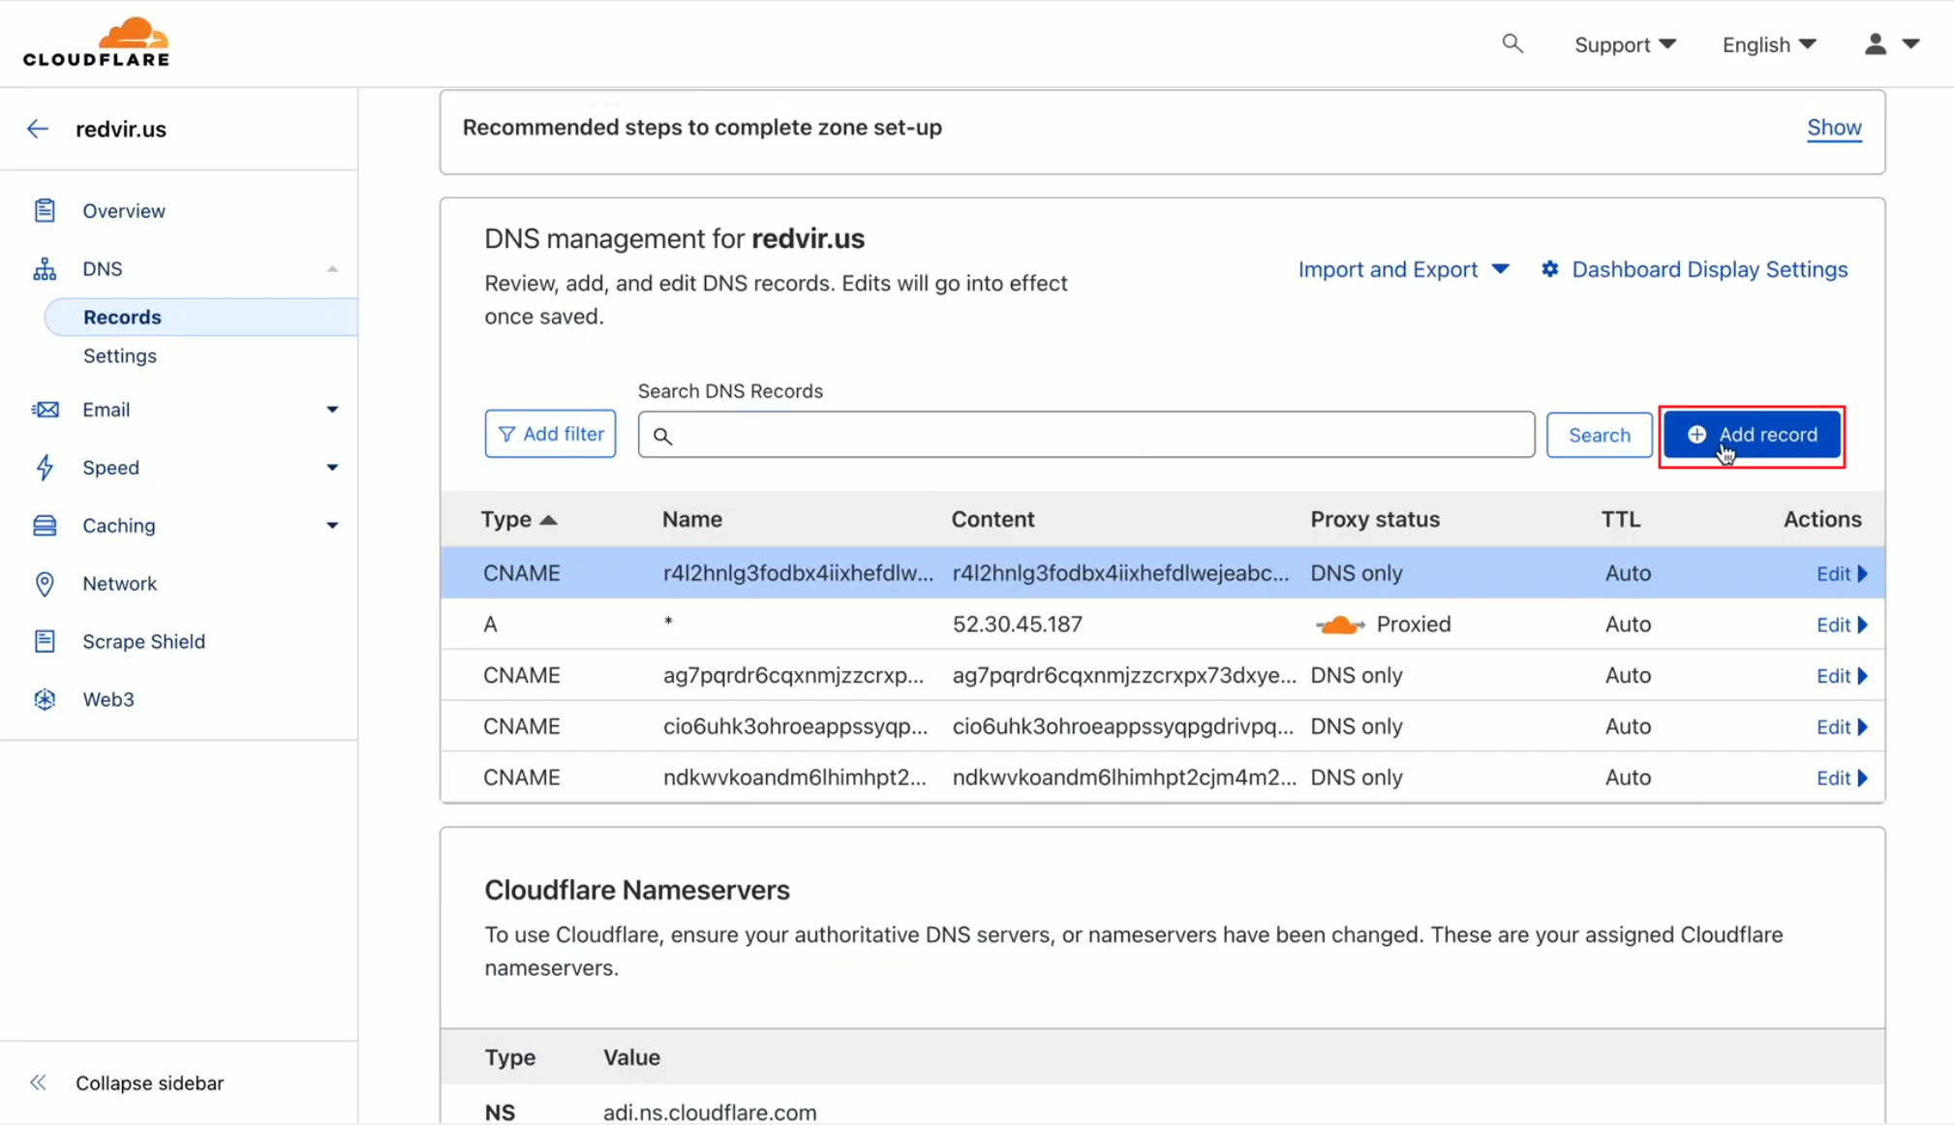Click Show link for recommended steps
Viewport: 1954px width, 1125px height.
click(1833, 128)
